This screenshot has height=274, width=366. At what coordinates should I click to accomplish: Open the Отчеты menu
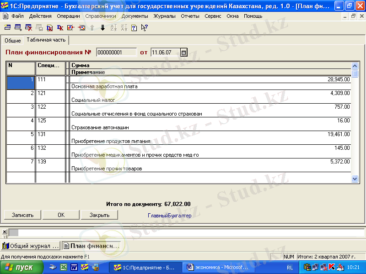(x=190, y=16)
